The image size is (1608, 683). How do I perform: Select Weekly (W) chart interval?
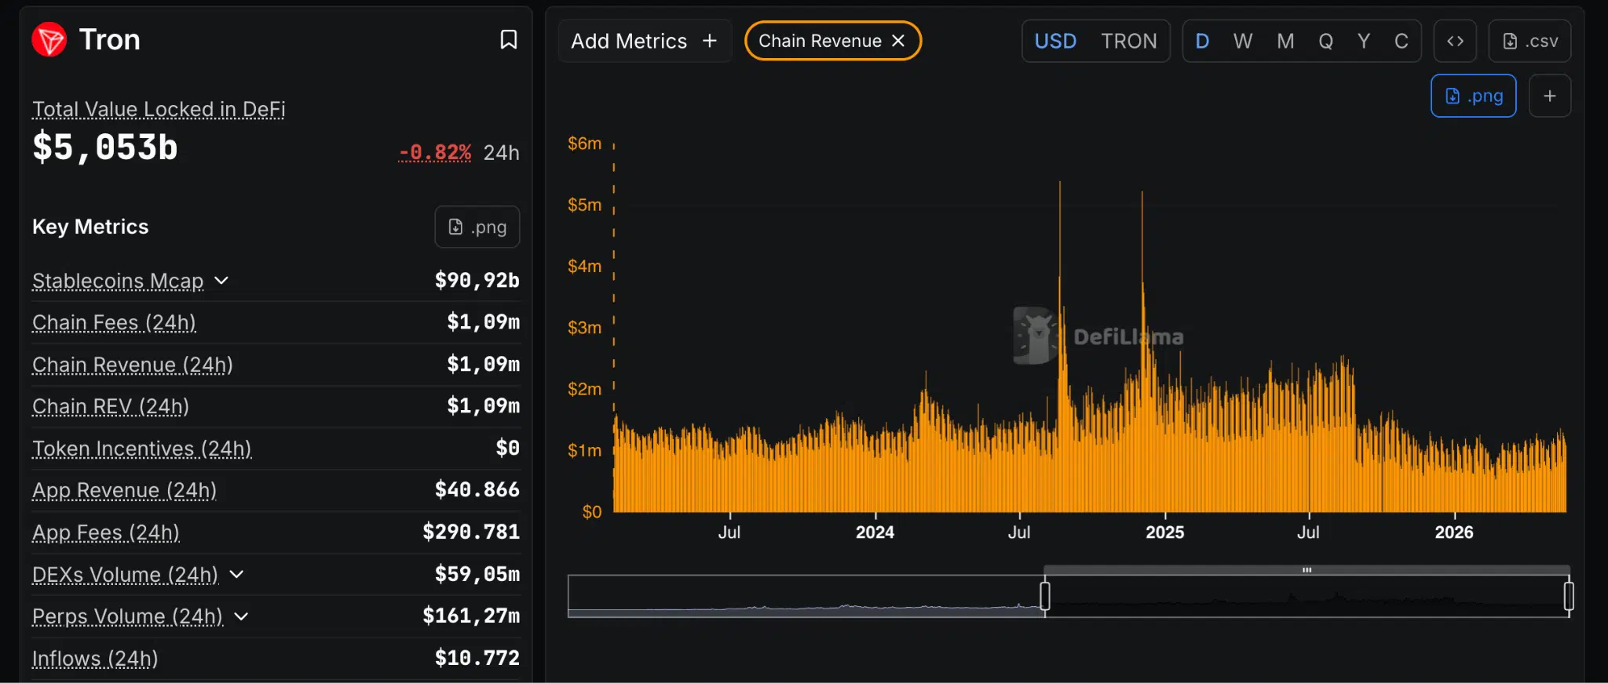point(1243,41)
